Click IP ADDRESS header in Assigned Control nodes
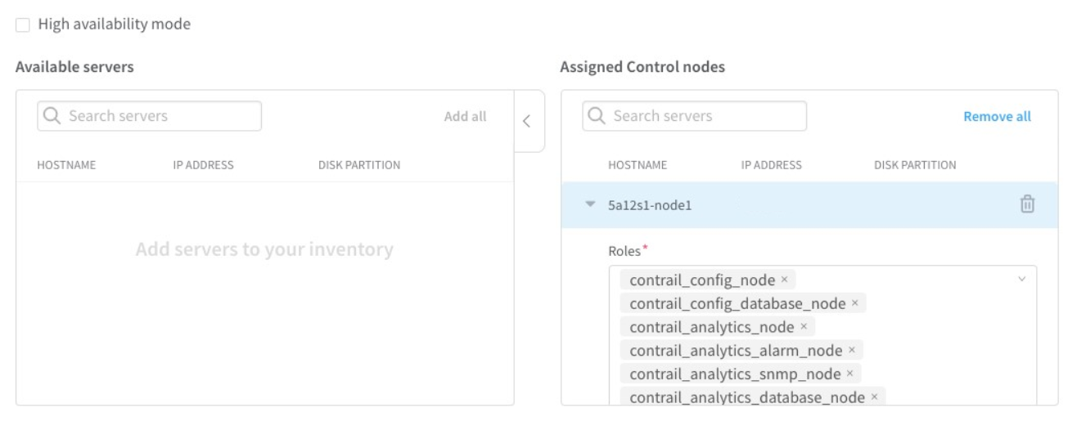 (x=771, y=165)
